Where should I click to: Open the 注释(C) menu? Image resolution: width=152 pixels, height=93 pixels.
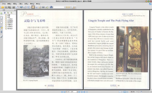pos(26,4)
